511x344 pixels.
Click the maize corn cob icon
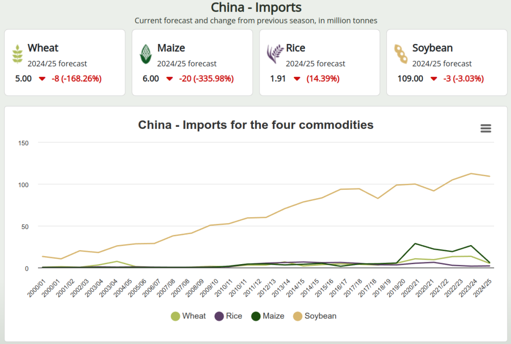tap(145, 54)
